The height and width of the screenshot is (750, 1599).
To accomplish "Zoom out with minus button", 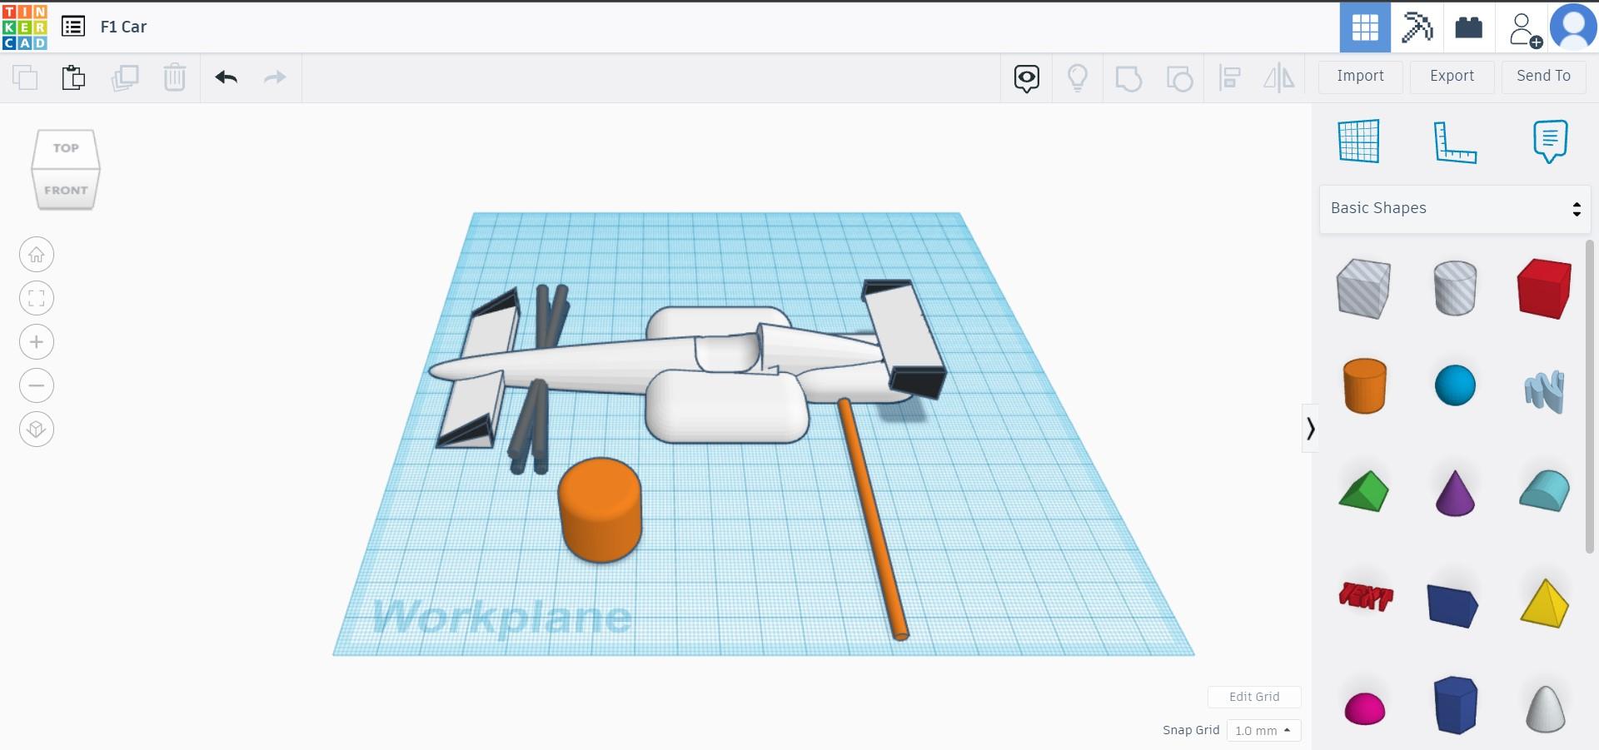I will point(37,385).
